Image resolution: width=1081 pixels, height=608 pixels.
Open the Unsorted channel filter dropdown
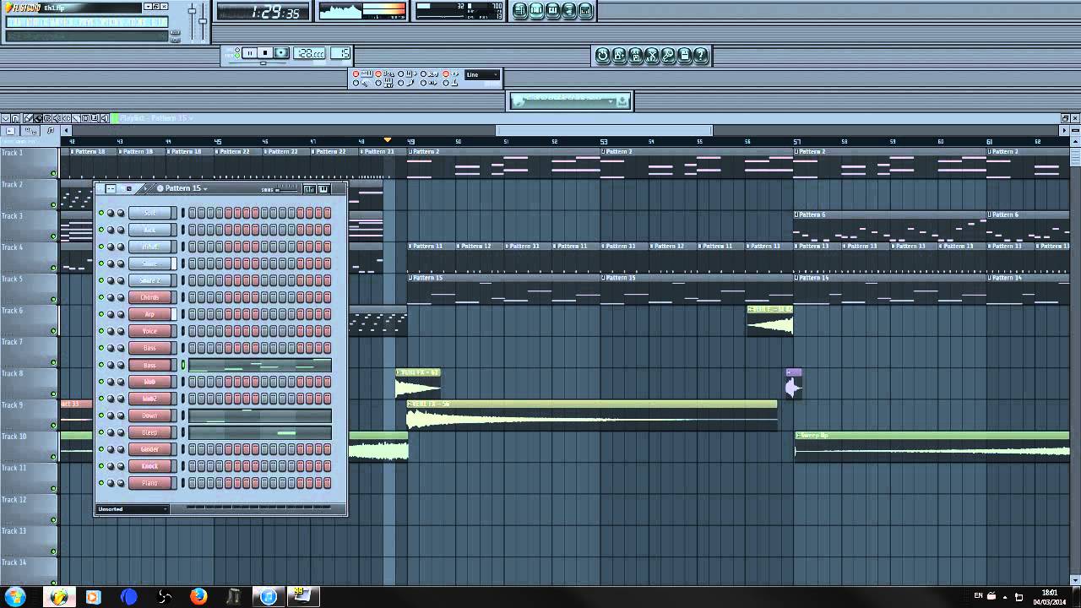[x=133, y=509]
